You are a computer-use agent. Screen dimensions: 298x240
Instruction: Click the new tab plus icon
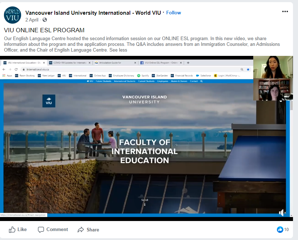click(x=188, y=63)
